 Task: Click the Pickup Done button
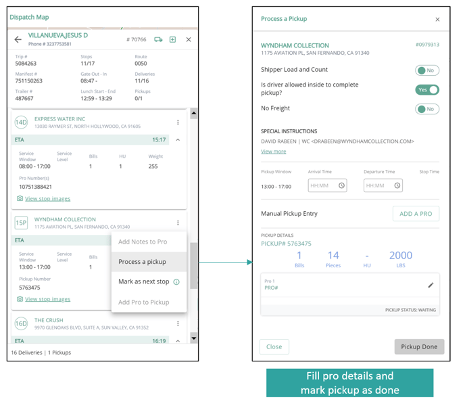(419, 346)
